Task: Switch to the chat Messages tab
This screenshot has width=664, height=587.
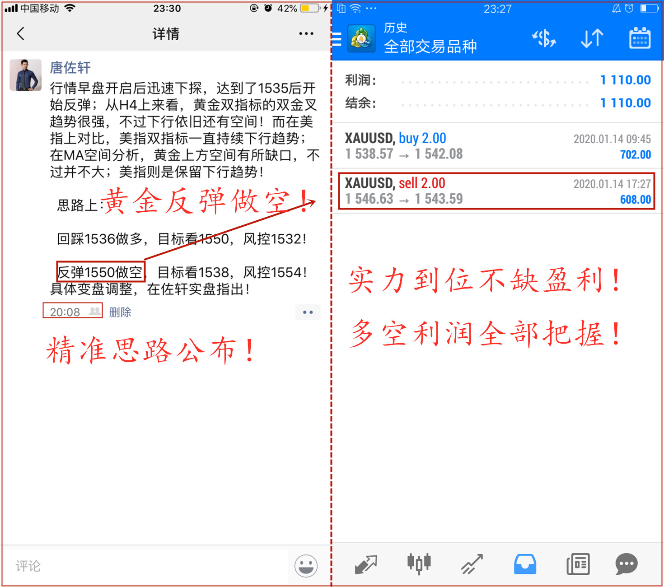Action: (x=627, y=564)
